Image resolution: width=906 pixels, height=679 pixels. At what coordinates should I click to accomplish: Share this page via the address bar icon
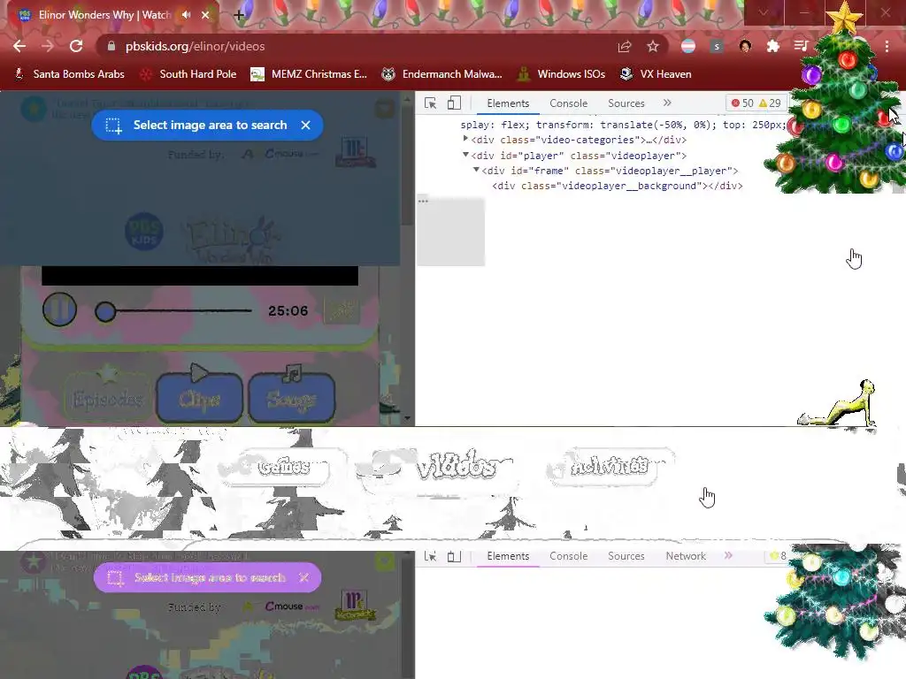click(625, 46)
